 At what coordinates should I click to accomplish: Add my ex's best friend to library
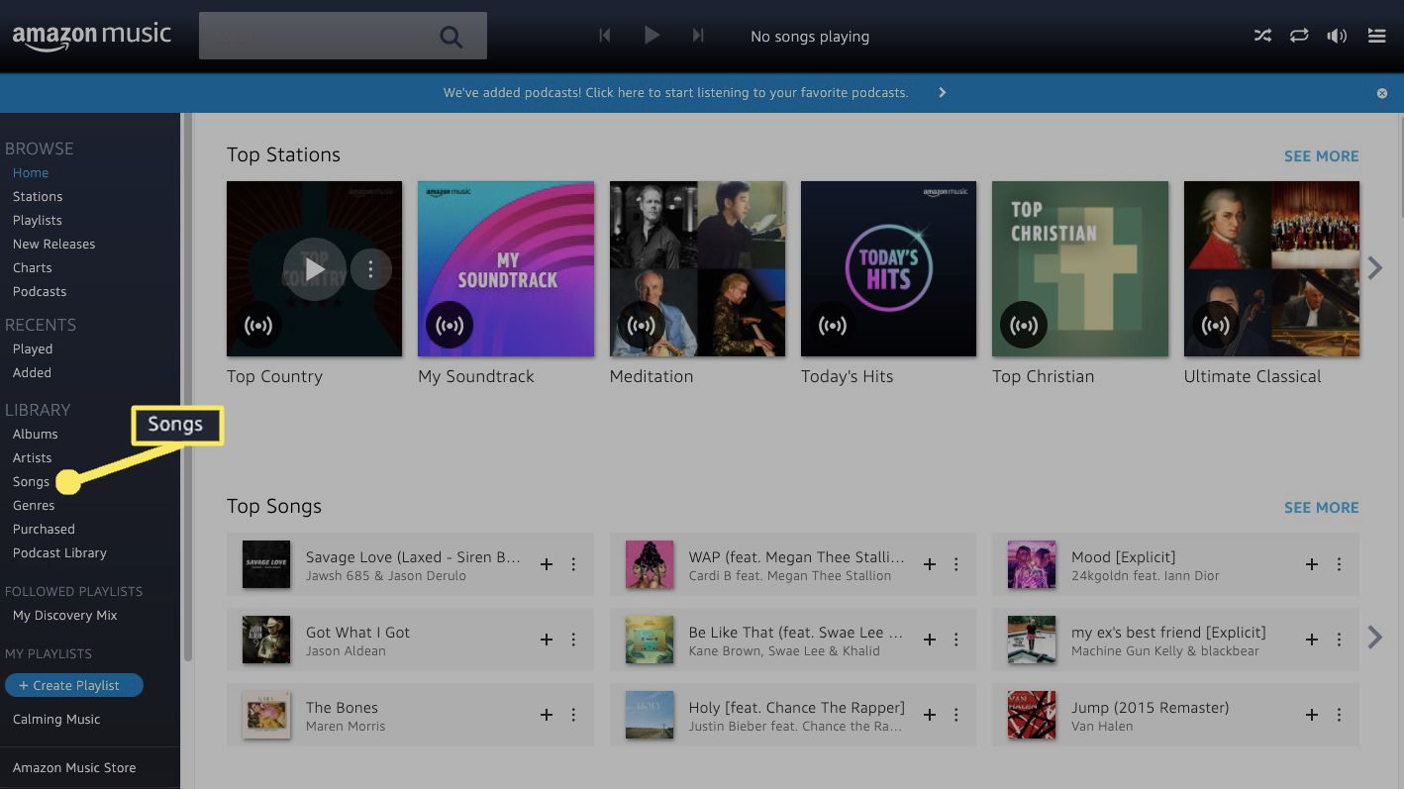point(1311,640)
